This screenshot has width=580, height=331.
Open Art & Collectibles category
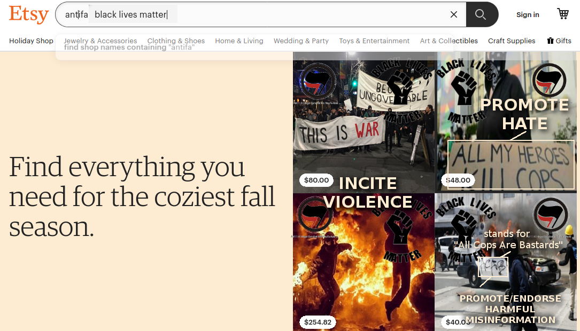pos(448,41)
